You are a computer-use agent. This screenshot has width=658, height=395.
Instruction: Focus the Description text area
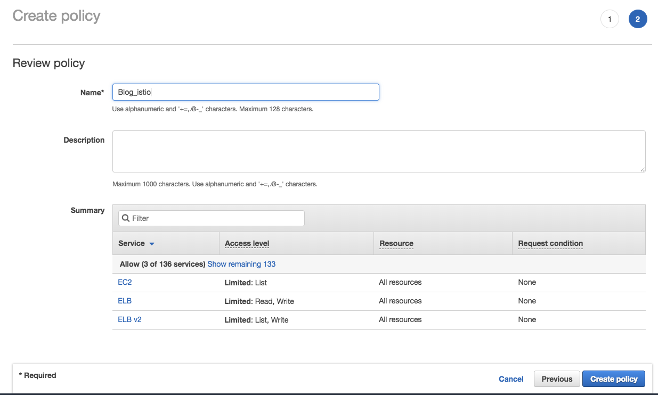(379, 151)
